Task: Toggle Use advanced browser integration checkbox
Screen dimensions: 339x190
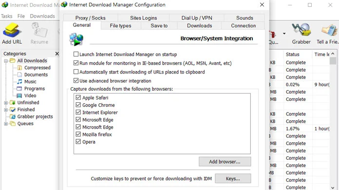Action: tap(76, 80)
